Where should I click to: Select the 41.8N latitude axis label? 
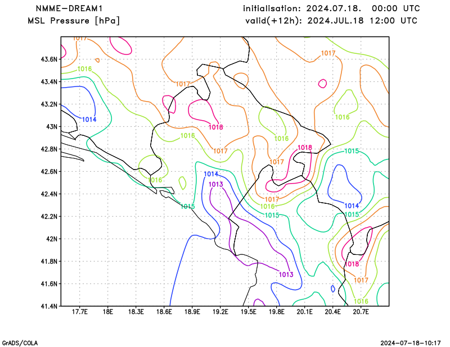49,261
